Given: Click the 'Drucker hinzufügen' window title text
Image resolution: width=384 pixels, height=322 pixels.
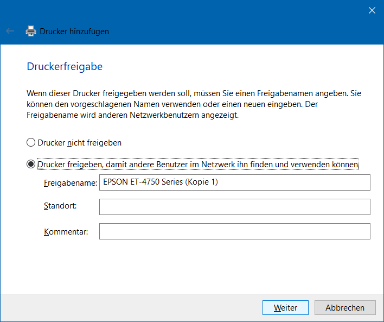Looking at the screenshot, I should (74, 31).
